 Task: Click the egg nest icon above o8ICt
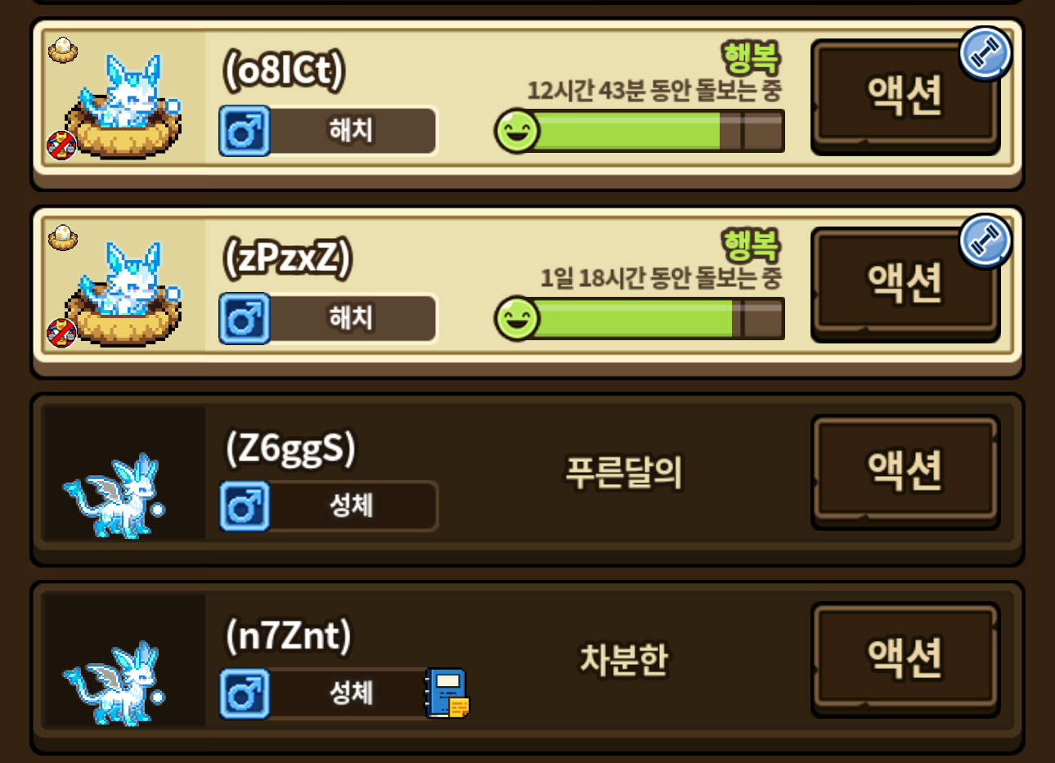[x=63, y=51]
